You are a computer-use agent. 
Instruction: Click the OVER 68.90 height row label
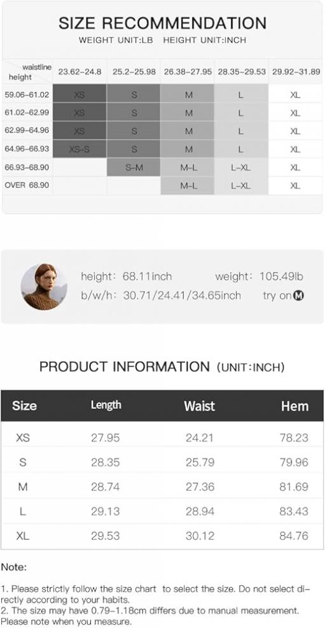(x=27, y=185)
